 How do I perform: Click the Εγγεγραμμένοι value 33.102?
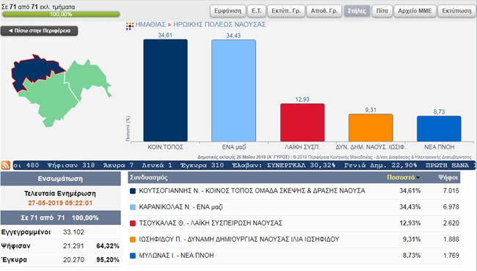coord(73,232)
